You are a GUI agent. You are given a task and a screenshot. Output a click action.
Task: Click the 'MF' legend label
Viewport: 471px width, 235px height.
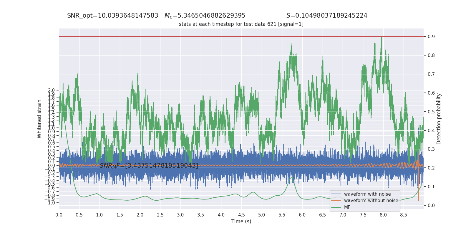(347, 207)
